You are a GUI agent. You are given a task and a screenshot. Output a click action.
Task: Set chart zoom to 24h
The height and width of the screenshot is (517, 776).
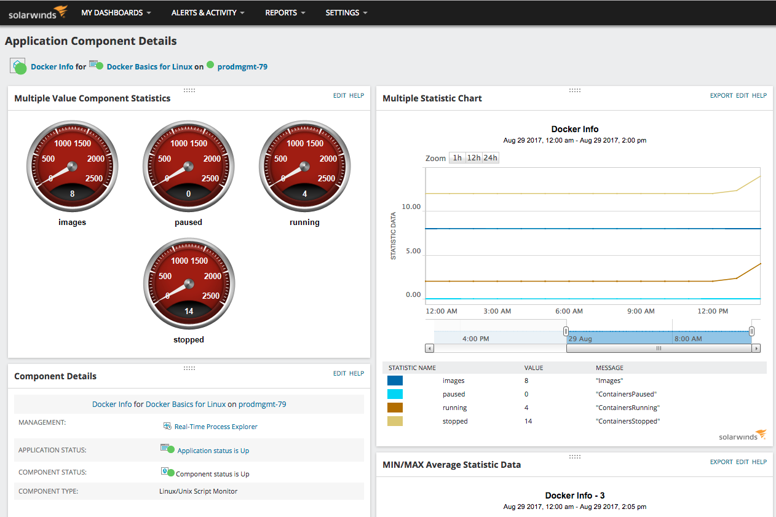pyautogui.click(x=490, y=158)
